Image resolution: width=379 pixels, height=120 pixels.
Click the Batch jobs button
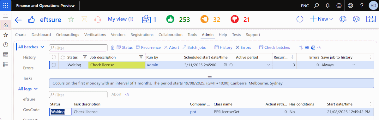tap(194, 47)
